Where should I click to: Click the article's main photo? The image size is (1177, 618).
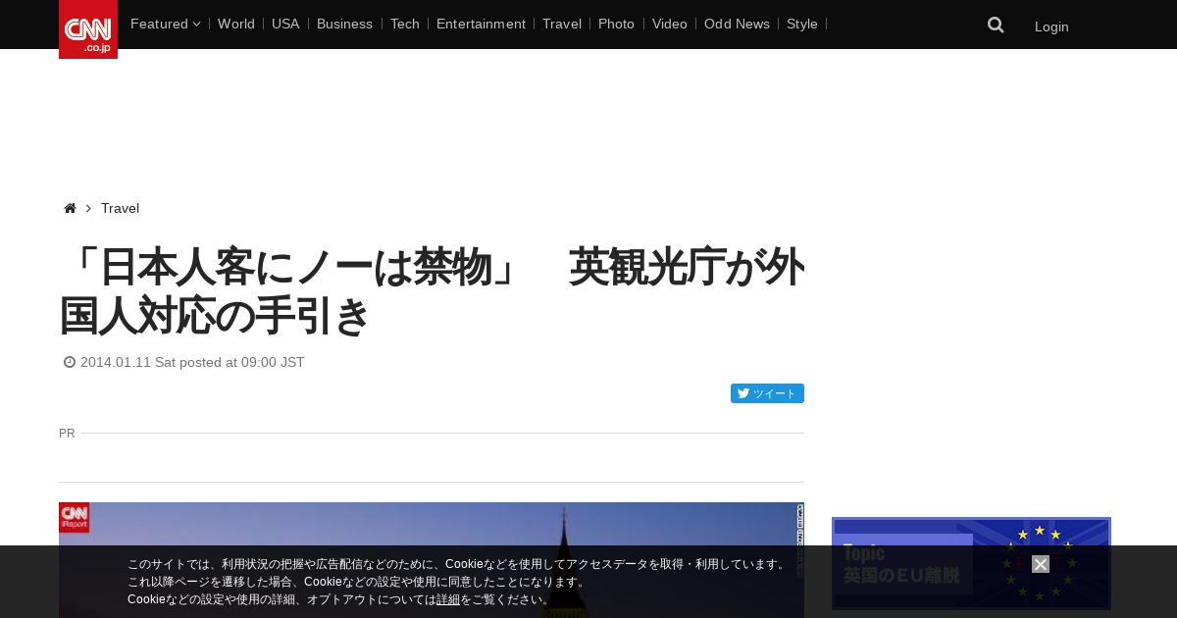coord(432,560)
